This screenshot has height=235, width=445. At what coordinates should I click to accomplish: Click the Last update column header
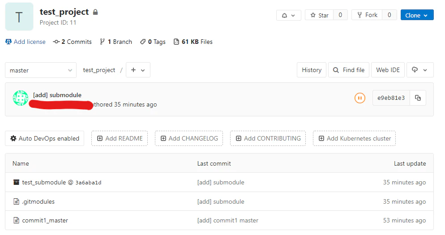click(x=410, y=163)
